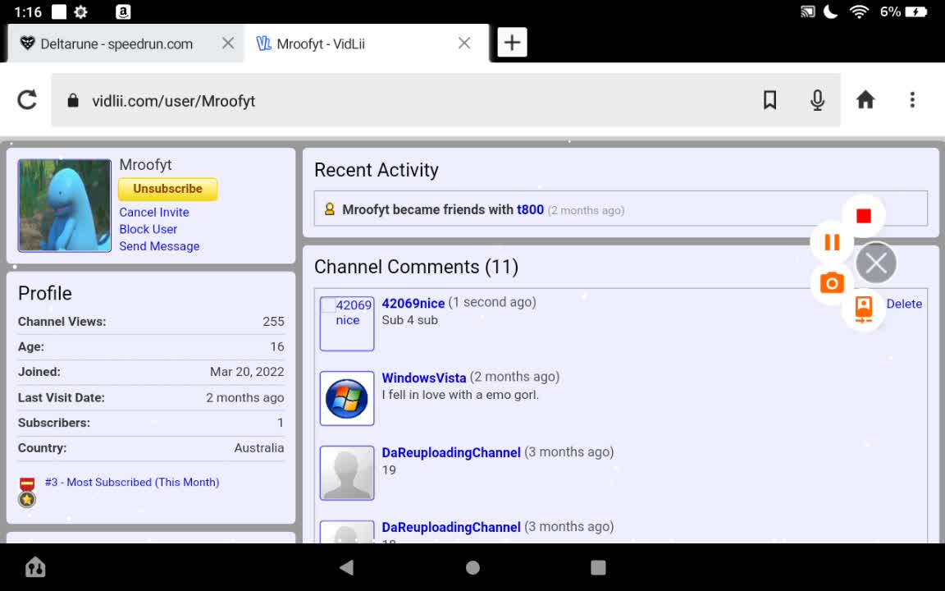Viewport: 945px width, 591px height.
Task: Tap the Android home circle button
Action: (472, 567)
